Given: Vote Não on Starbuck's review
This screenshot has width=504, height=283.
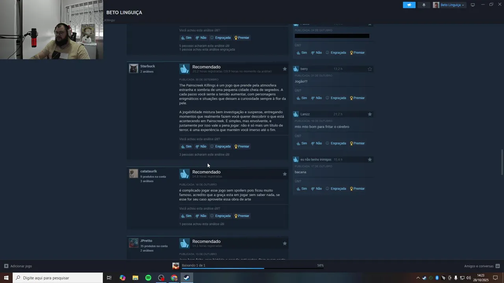Looking at the screenshot, I should (x=201, y=146).
